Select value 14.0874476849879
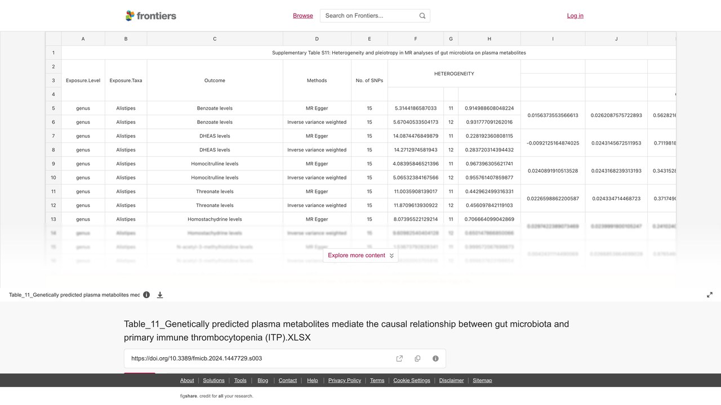 coord(416,136)
